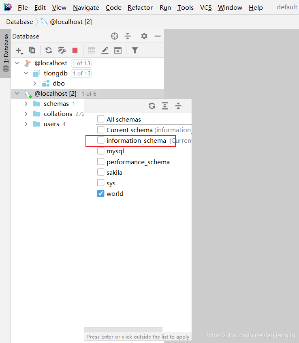Viewport: 299px width, 343px height.
Task: Open the Edit menu
Action: 40,8
